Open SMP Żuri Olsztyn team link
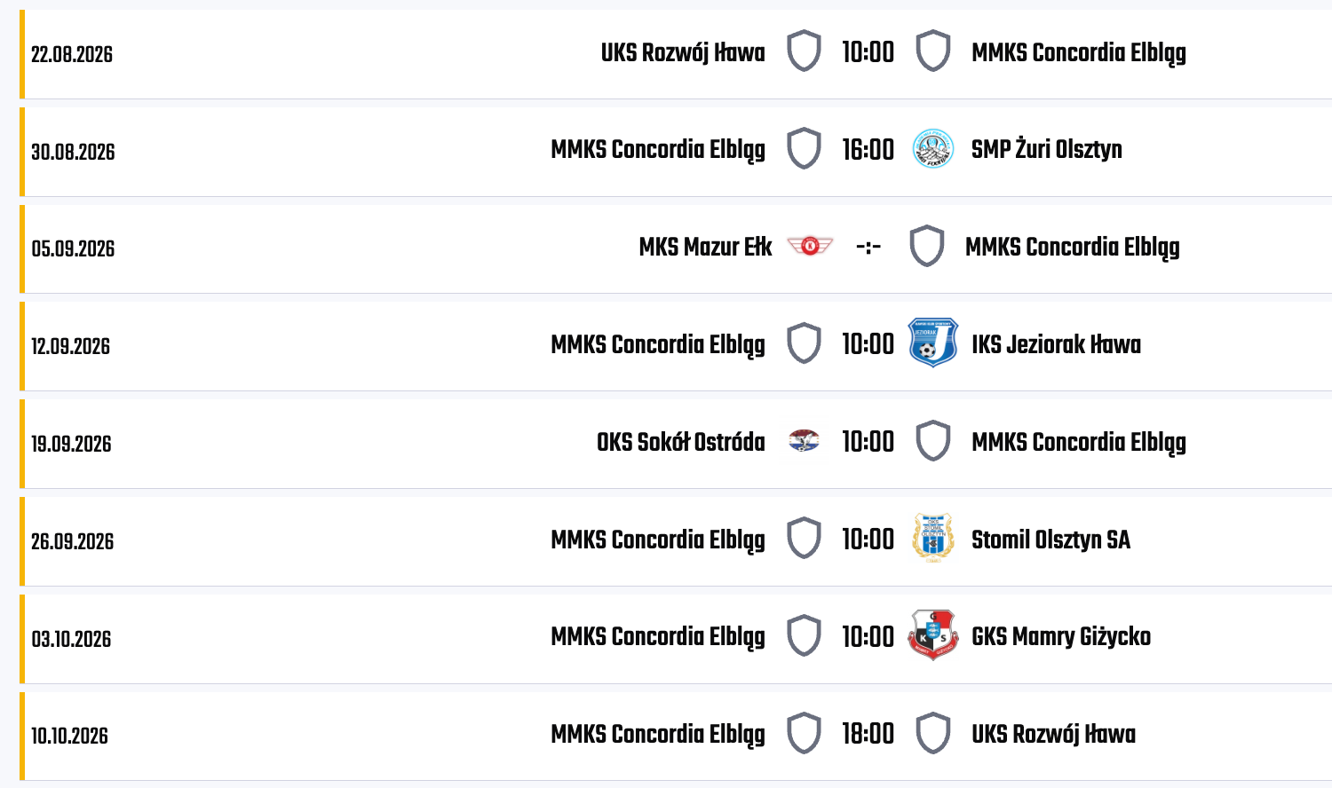This screenshot has height=788, width=1332. pyautogui.click(x=1046, y=149)
